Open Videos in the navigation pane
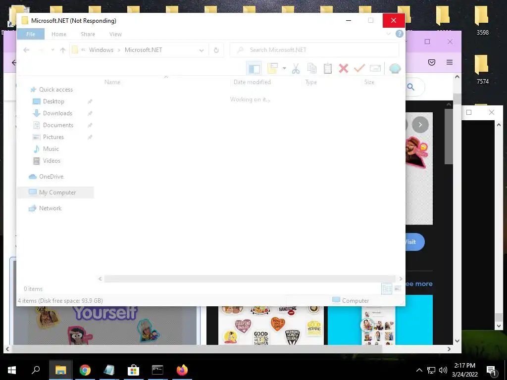The height and width of the screenshot is (380, 507). [x=51, y=161]
